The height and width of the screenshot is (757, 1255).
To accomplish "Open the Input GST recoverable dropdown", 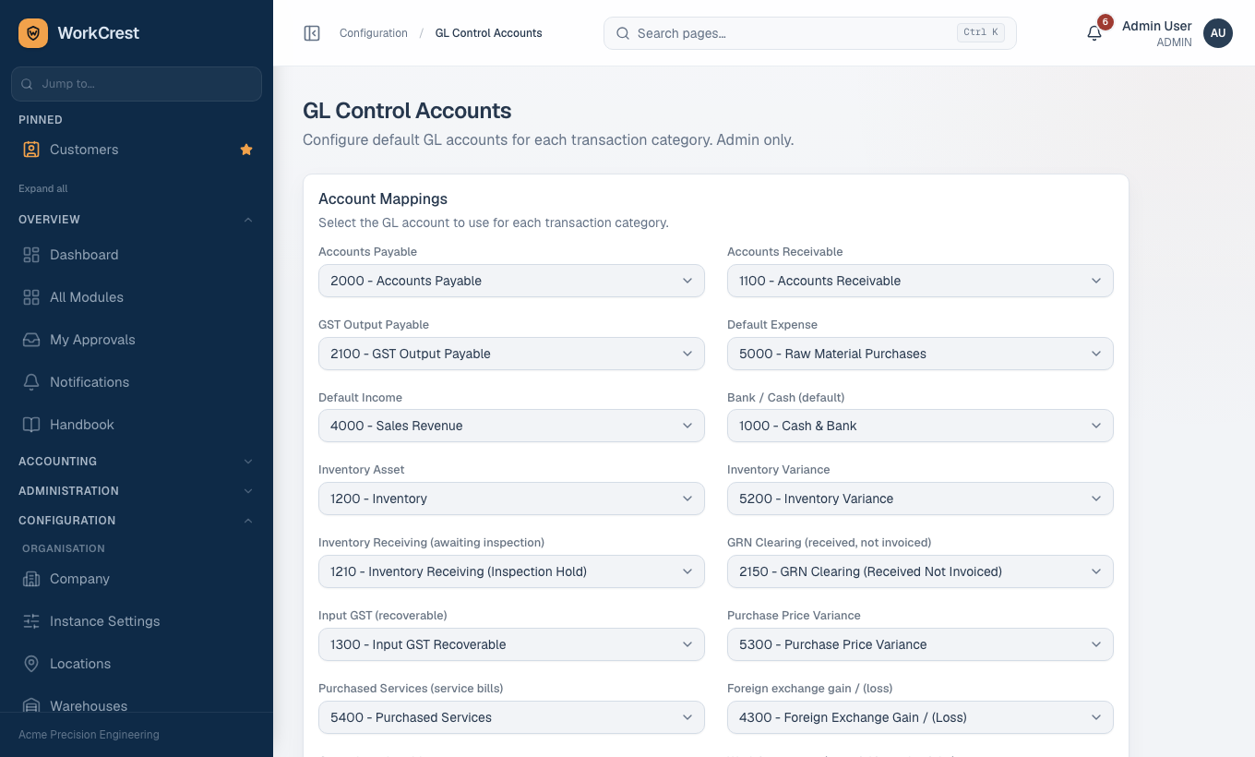I will coord(511,644).
